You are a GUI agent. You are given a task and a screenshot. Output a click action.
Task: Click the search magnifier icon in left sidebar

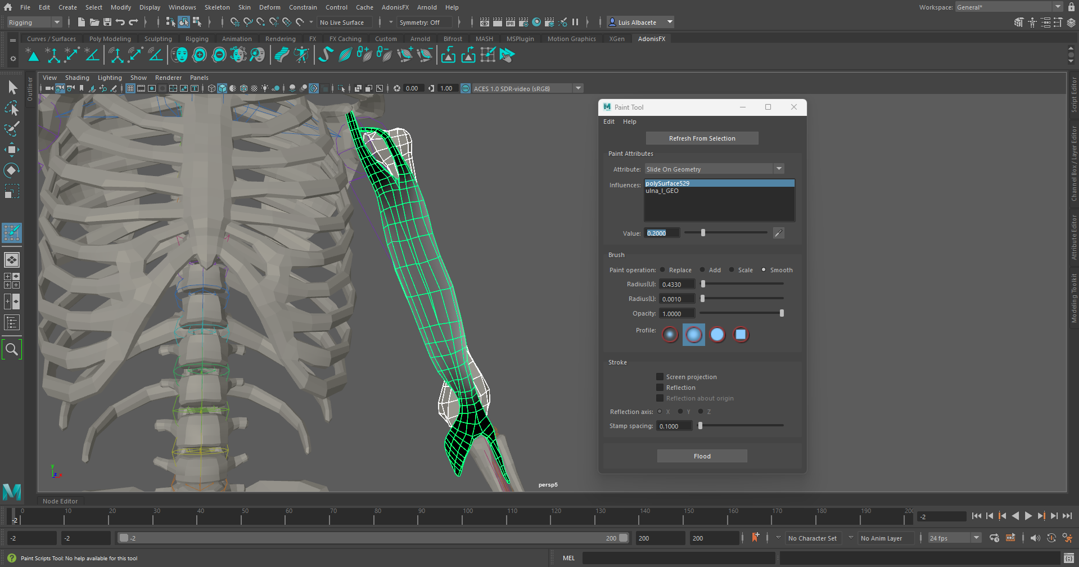[12, 349]
